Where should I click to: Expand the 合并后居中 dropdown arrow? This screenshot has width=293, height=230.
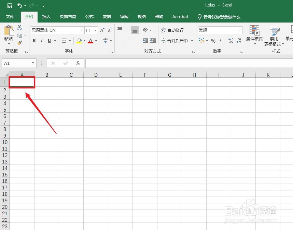(x=192, y=41)
